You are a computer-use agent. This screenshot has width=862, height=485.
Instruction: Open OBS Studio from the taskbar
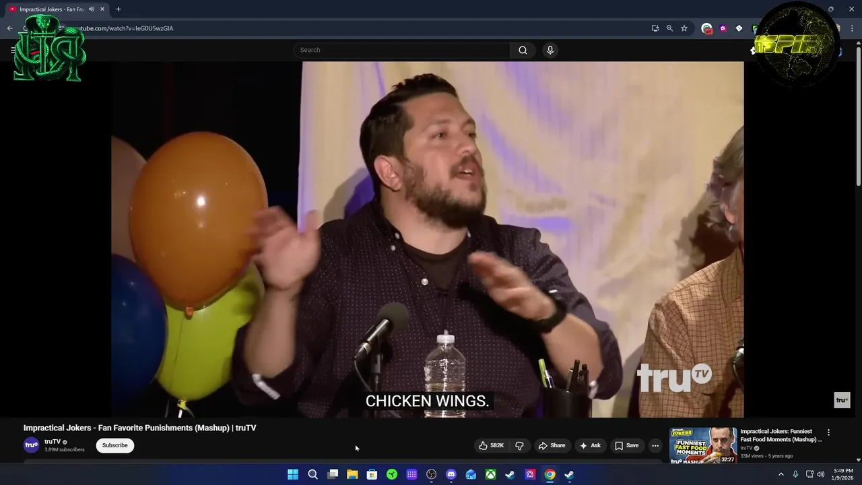432,474
